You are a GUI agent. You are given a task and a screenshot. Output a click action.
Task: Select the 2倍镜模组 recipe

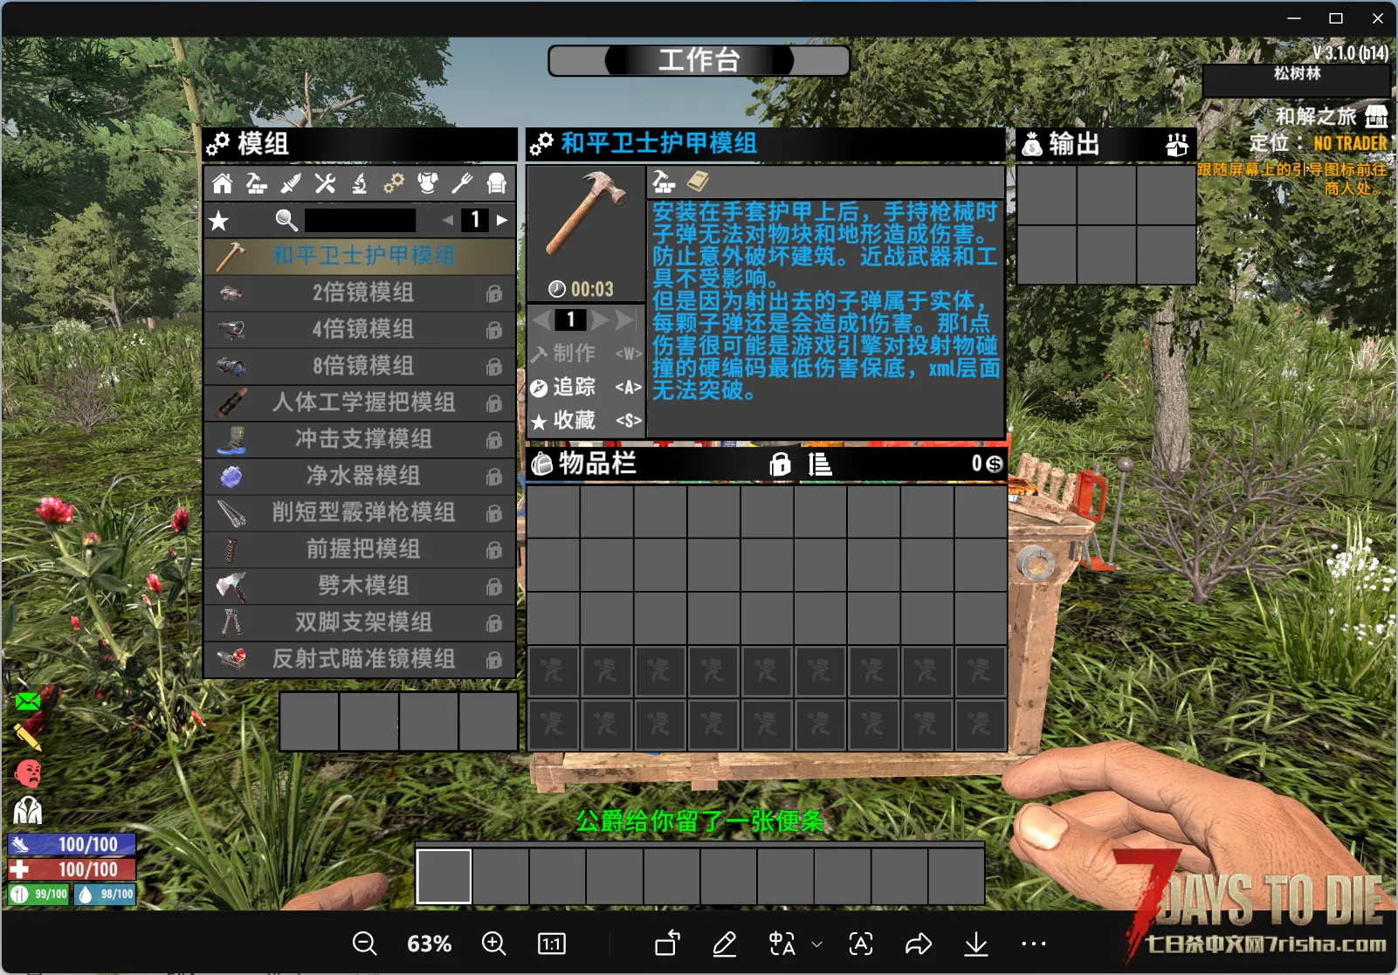pyautogui.click(x=360, y=292)
